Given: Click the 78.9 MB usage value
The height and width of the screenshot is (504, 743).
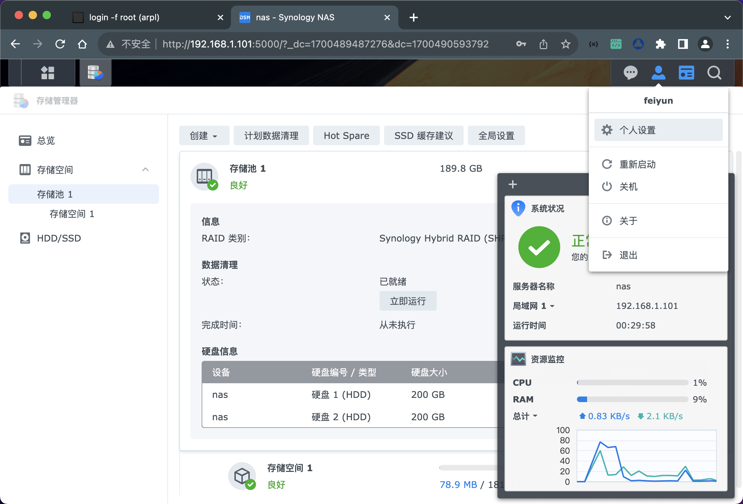Looking at the screenshot, I should click(458, 484).
